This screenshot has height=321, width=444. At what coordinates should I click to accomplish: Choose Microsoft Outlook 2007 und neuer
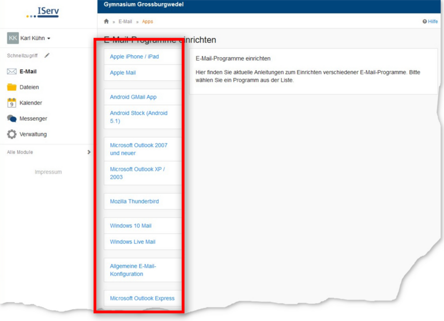click(139, 149)
